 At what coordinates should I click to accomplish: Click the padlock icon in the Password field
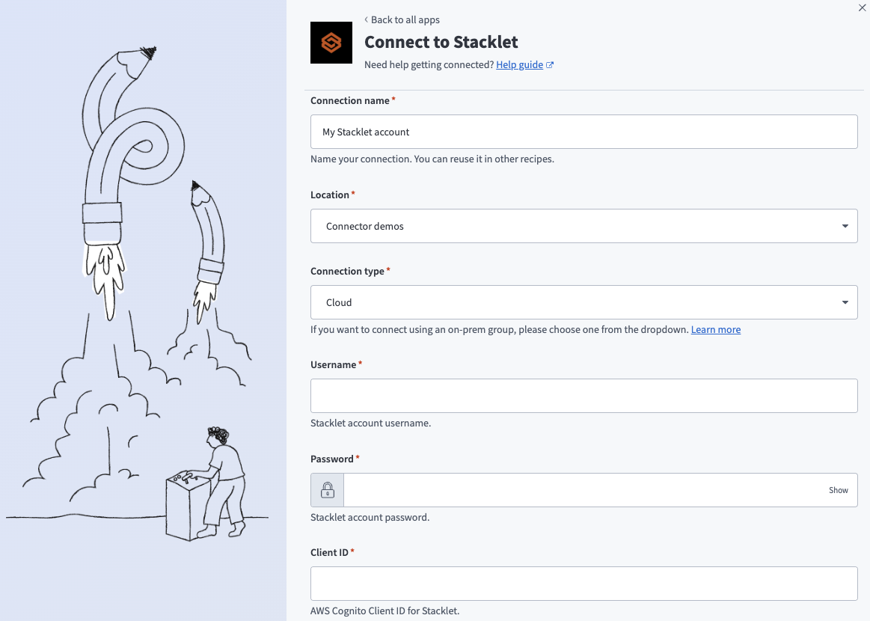tap(327, 489)
